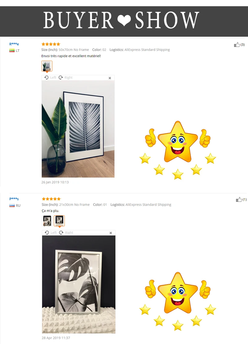Click the Lithuania flag icon
Screen dimensions: 248x344
[x=12, y=51]
